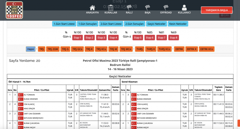Select the Ralli checkered flag icon
The image size is (240, 129).
[129, 7]
